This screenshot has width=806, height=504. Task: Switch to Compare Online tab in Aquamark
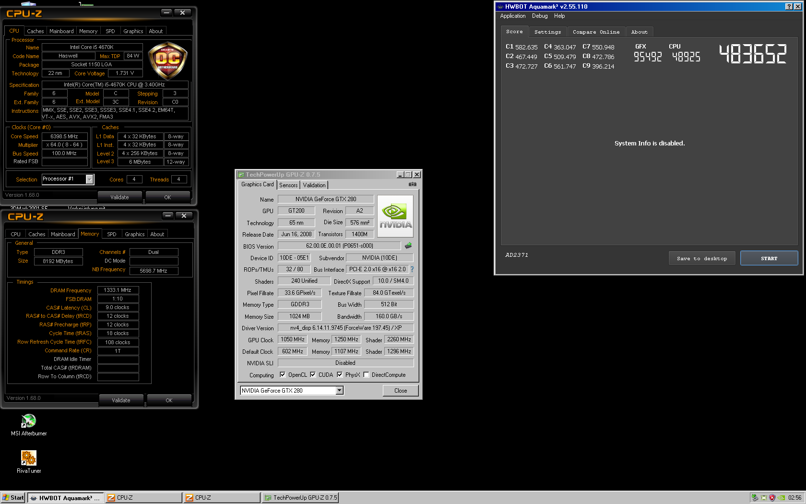pyautogui.click(x=596, y=32)
